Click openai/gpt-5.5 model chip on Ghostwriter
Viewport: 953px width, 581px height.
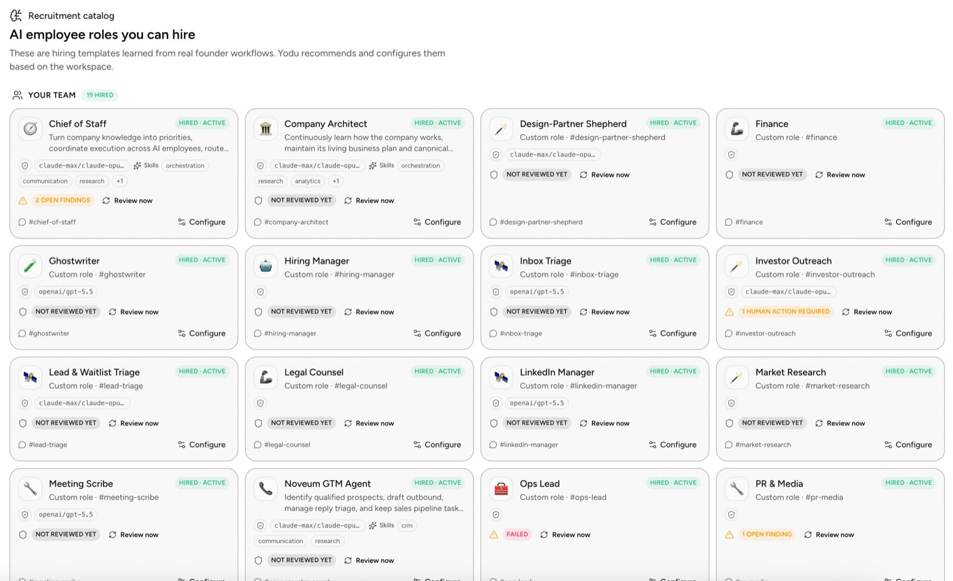pyautogui.click(x=66, y=292)
